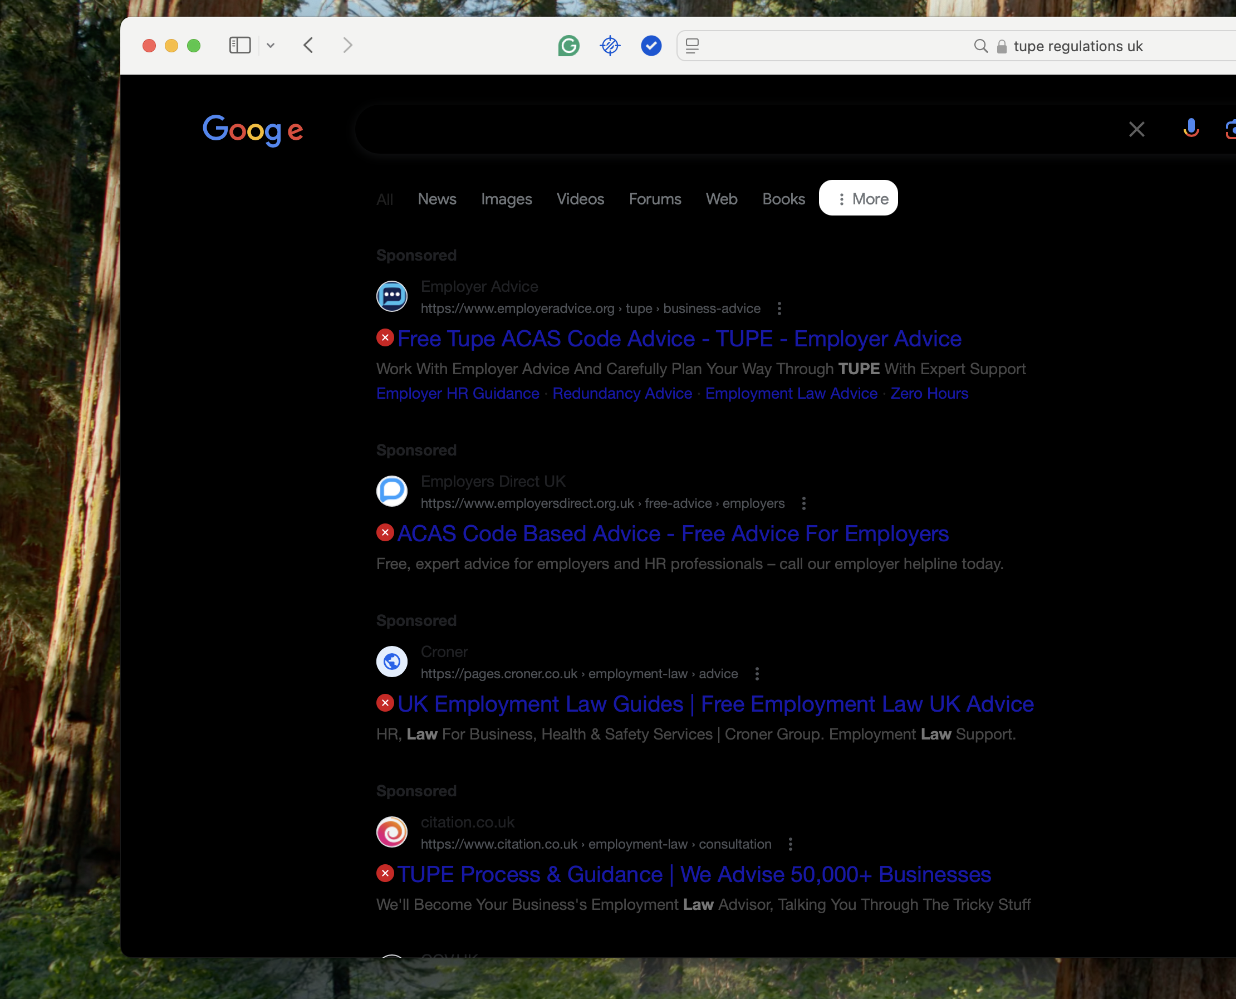The width and height of the screenshot is (1236, 999).
Task: Click the crosshair target extension icon
Action: click(x=609, y=46)
